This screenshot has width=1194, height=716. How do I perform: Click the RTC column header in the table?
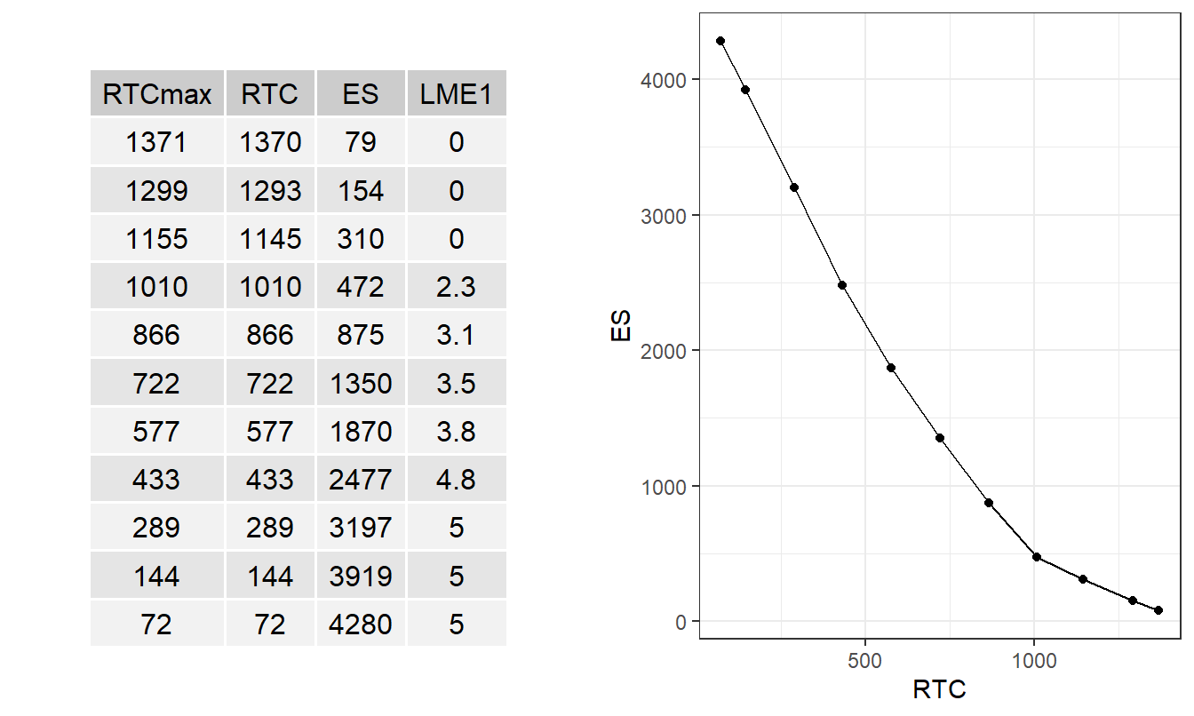click(x=270, y=93)
